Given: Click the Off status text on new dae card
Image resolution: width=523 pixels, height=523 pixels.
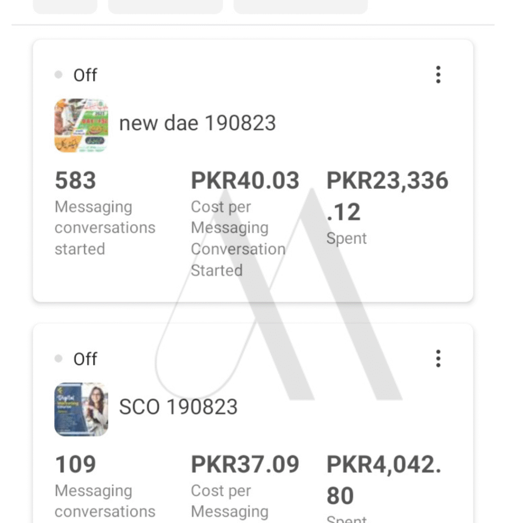Looking at the screenshot, I should pos(85,76).
